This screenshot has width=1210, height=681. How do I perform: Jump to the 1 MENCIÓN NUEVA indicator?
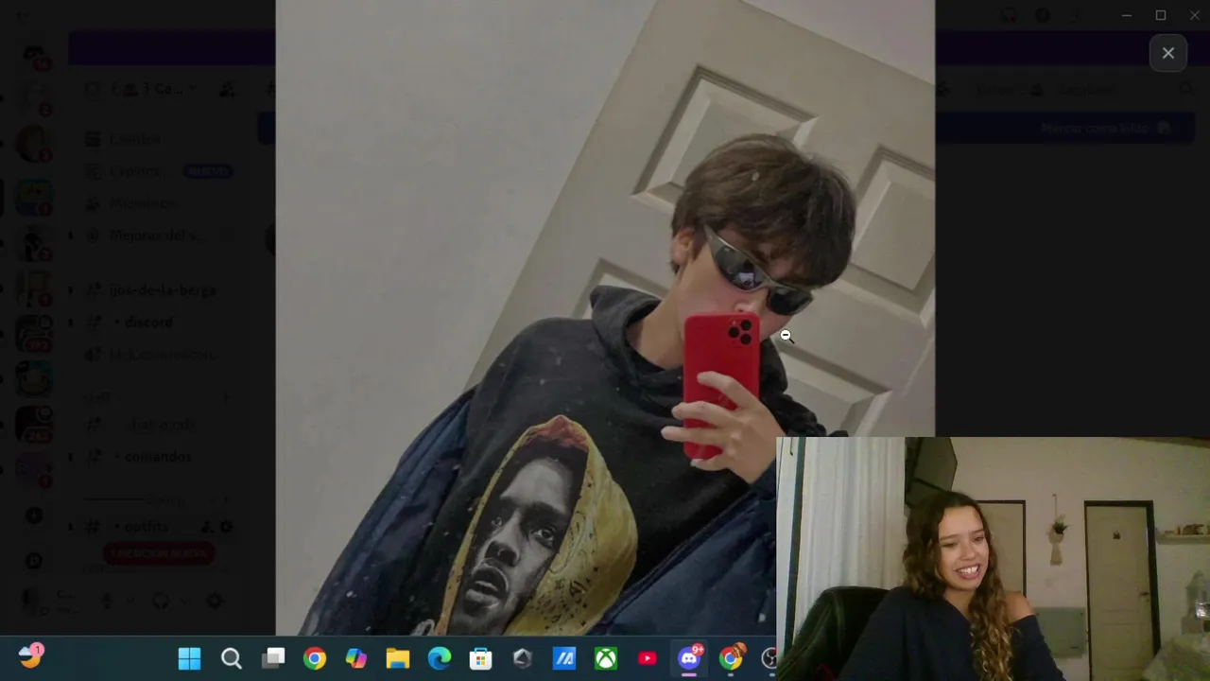pyautogui.click(x=159, y=553)
